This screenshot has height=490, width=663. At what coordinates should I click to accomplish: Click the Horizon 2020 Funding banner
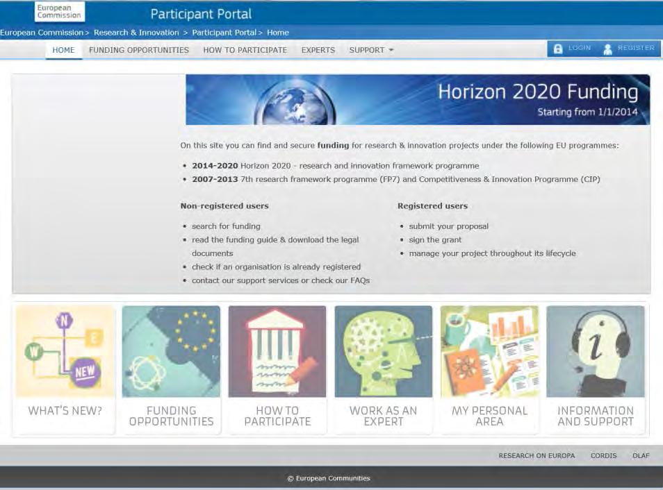(418, 100)
